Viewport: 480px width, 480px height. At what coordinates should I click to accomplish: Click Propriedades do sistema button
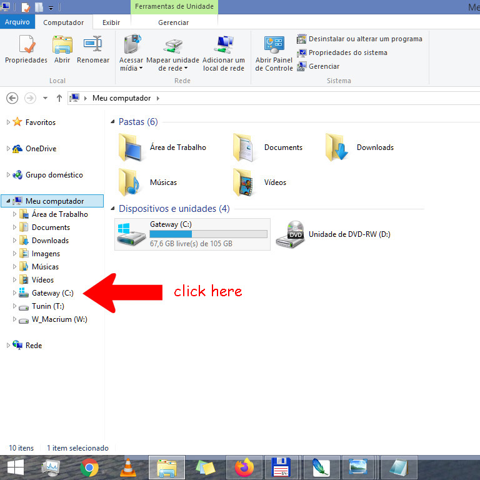[x=347, y=52]
